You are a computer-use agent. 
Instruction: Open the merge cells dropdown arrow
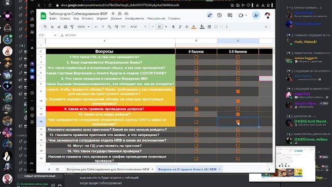[220, 26]
